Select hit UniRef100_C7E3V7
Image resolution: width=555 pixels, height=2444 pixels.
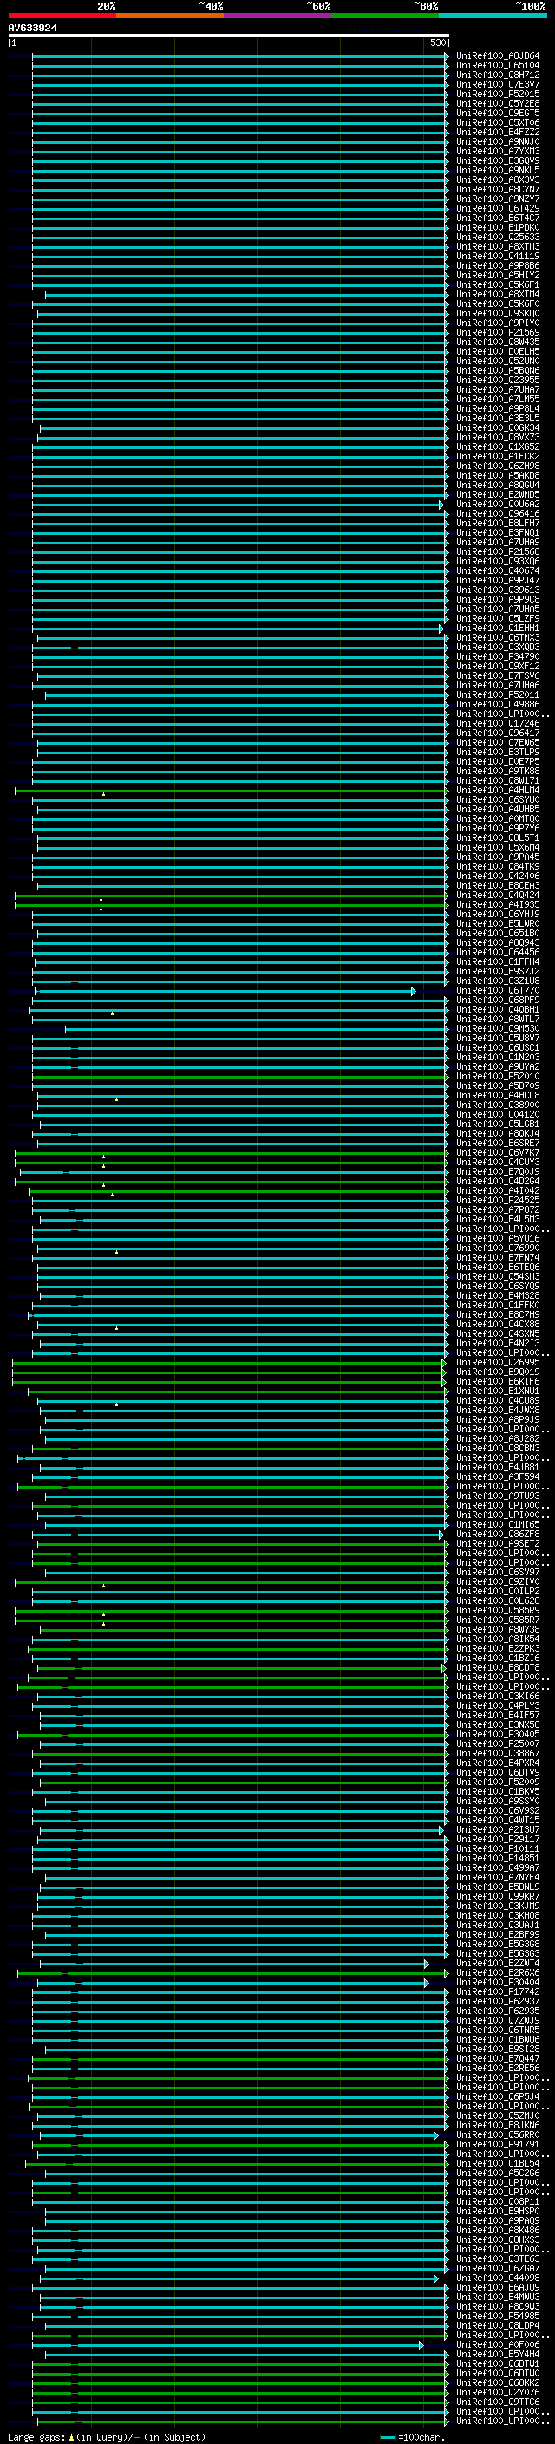point(498,84)
